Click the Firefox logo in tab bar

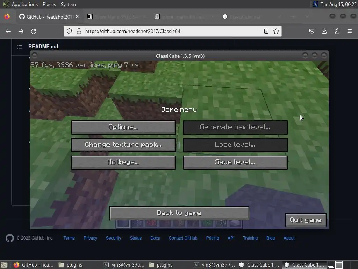7,16
